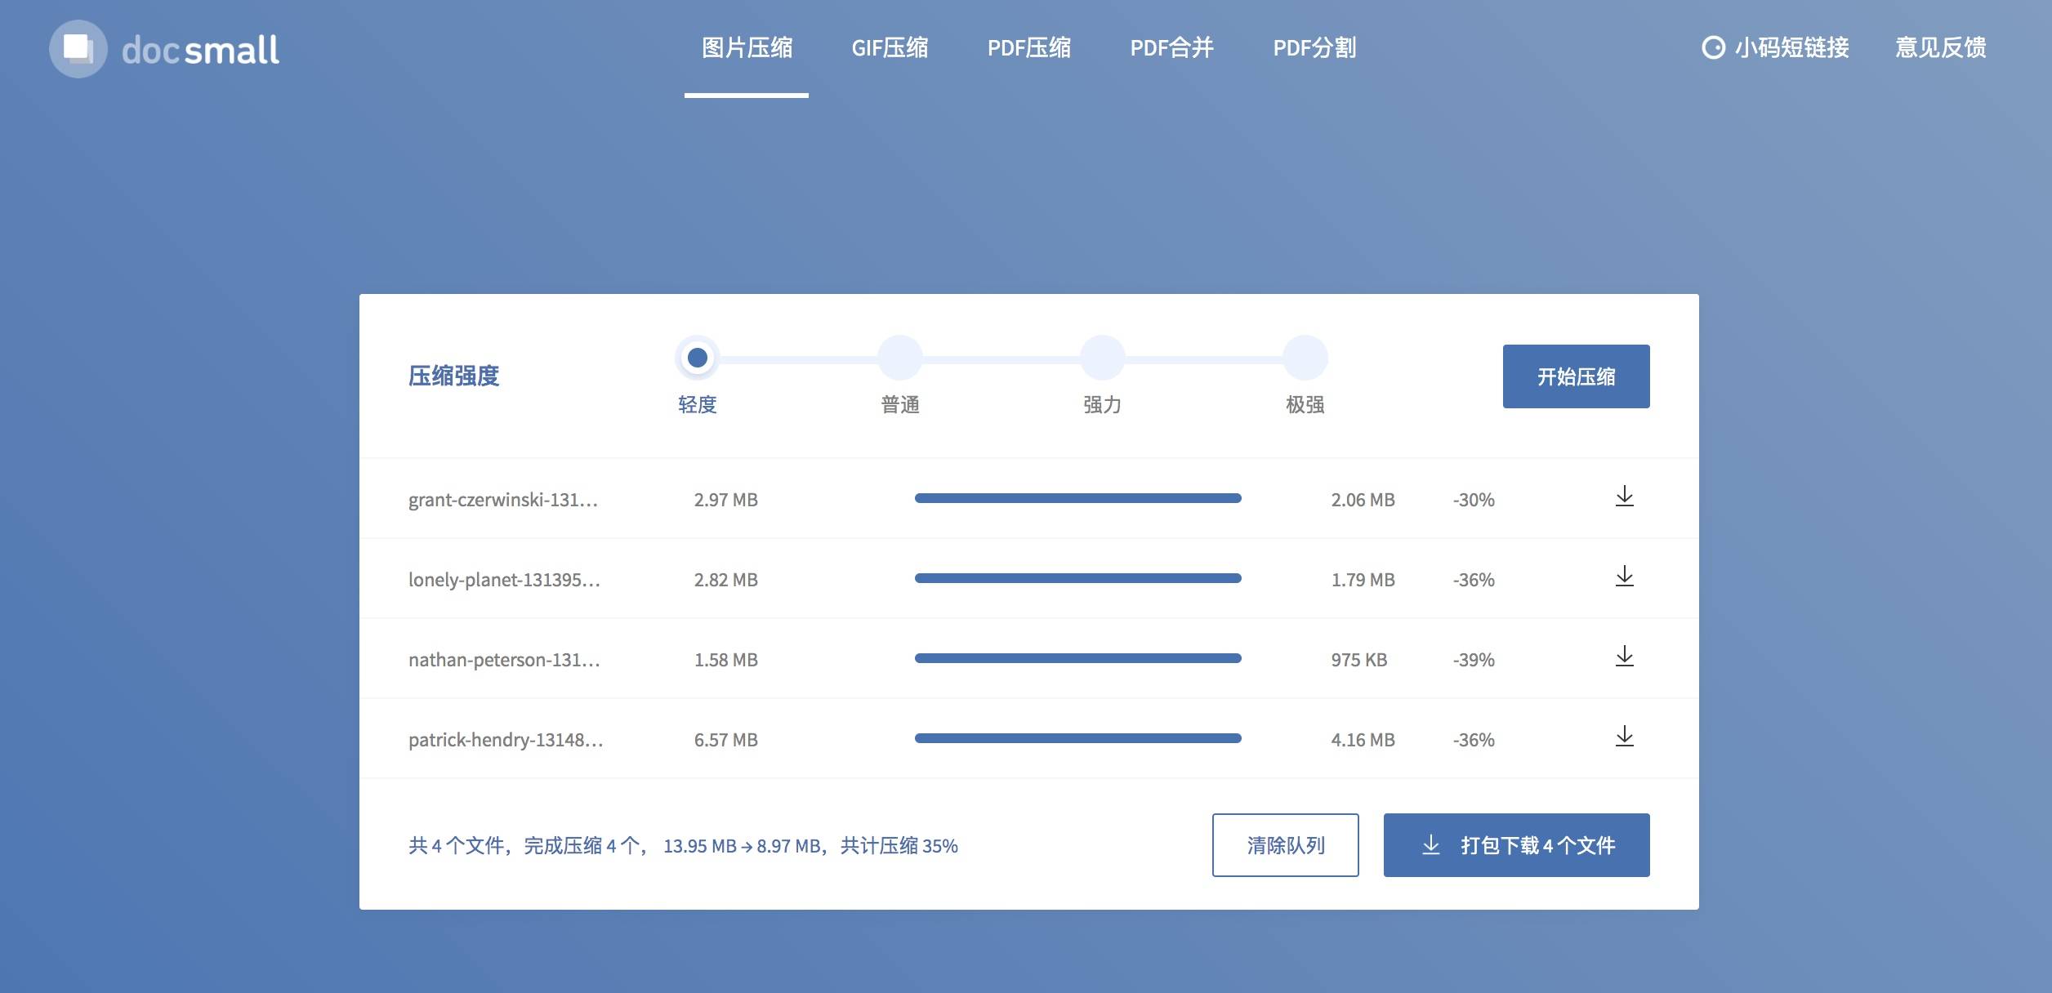Click 清除队列 to clear the queue

coord(1285,844)
